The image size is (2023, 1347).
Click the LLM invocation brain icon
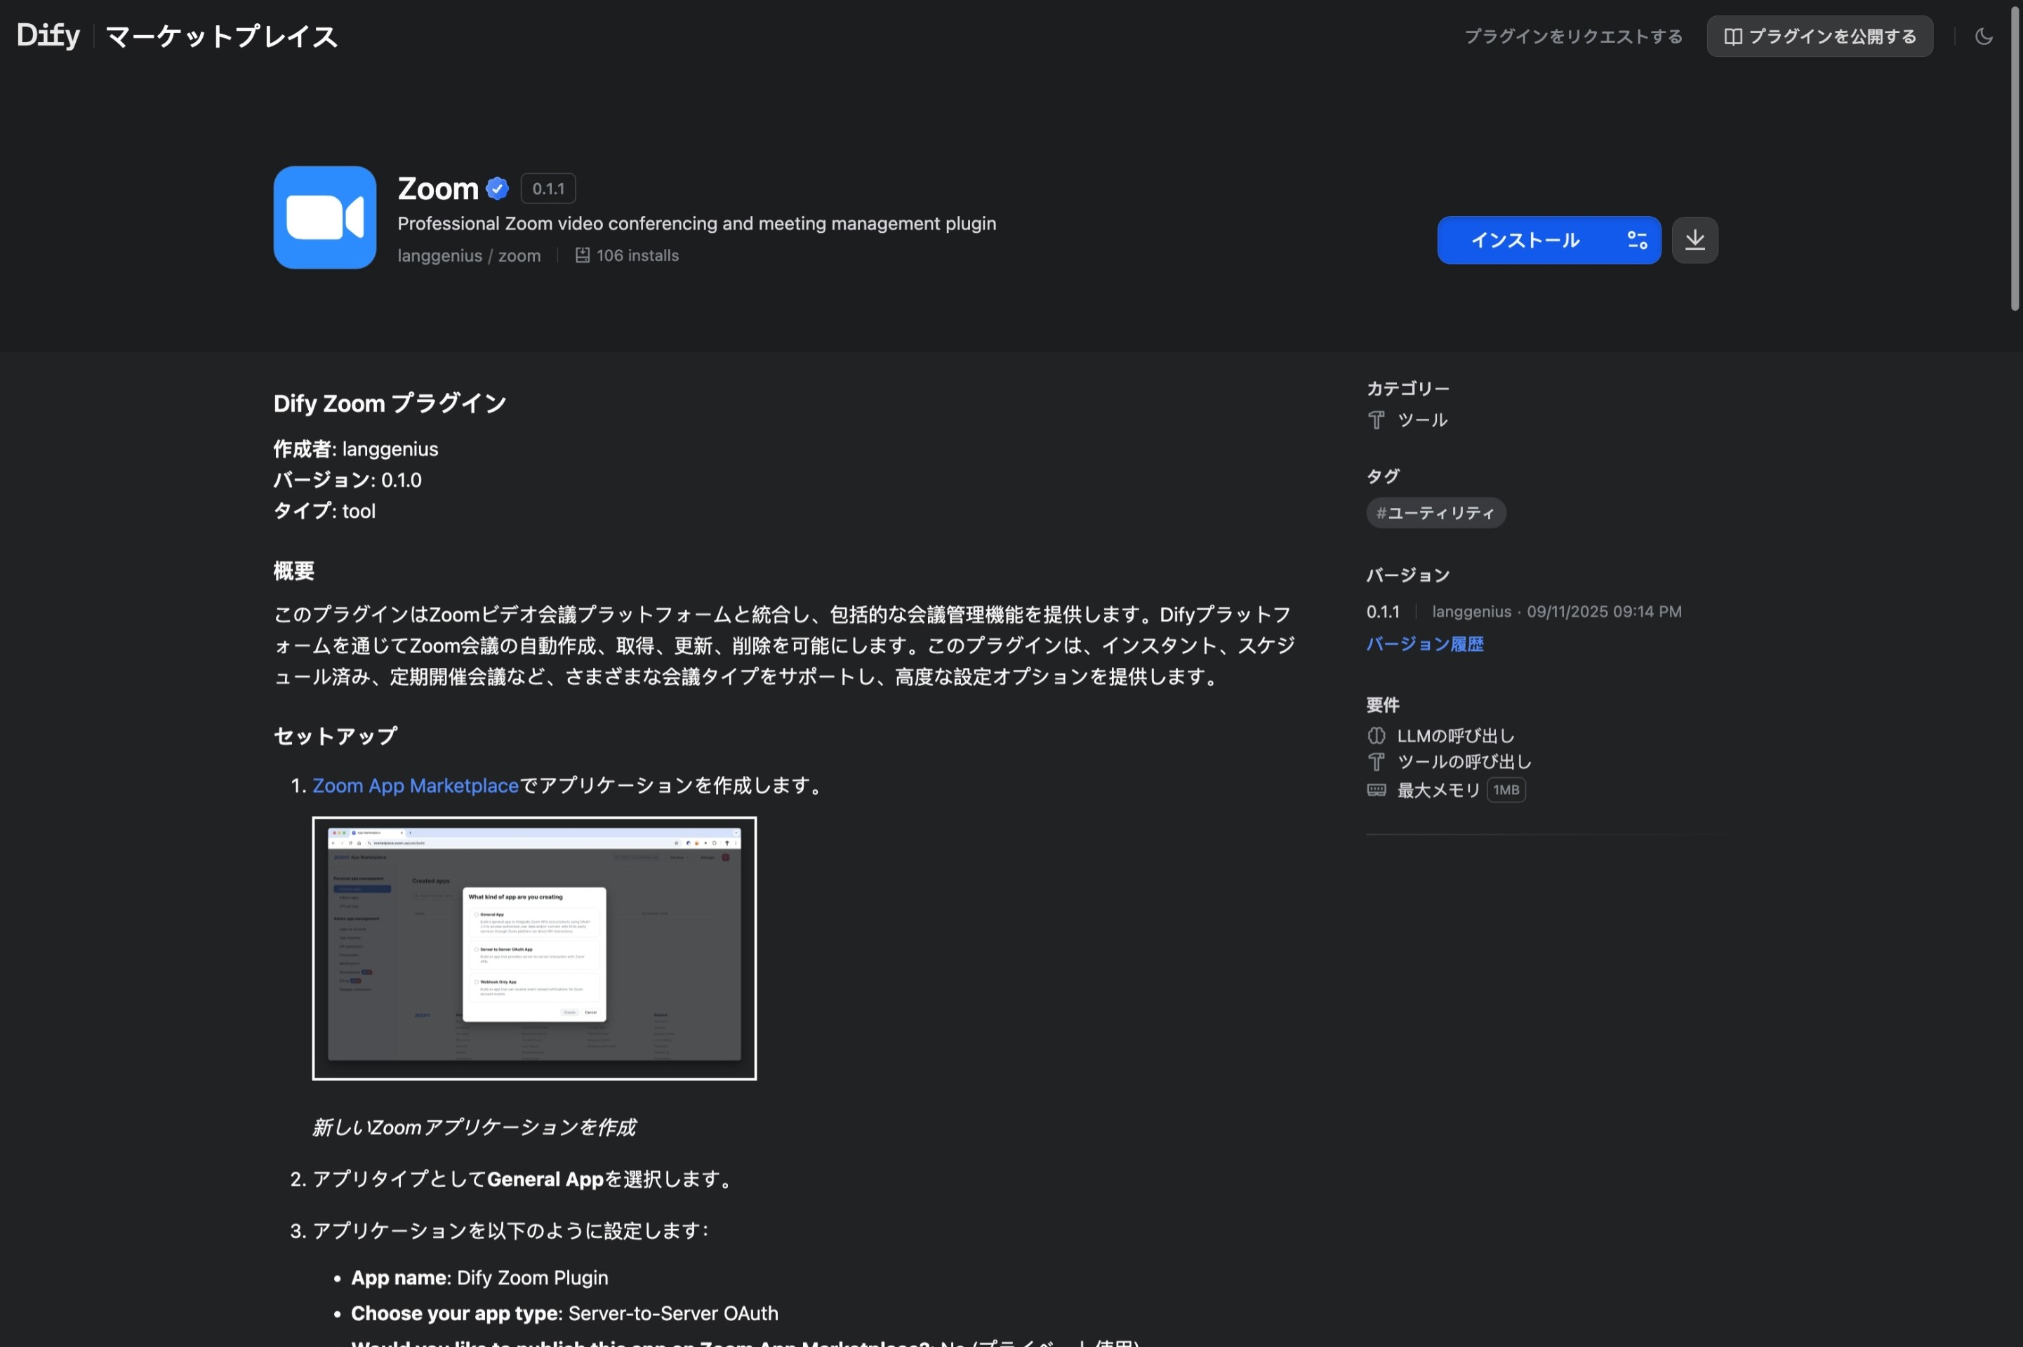click(x=1376, y=735)
